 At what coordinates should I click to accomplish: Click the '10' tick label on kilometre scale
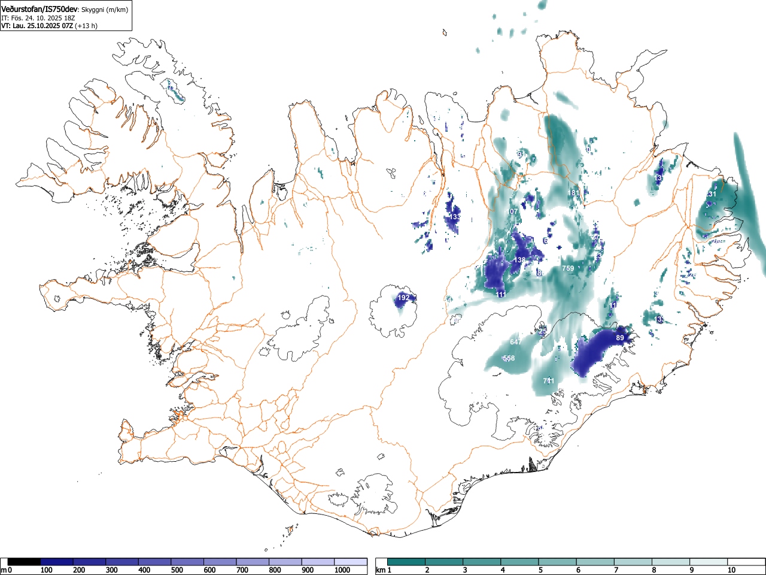click(x=731, y=570)
